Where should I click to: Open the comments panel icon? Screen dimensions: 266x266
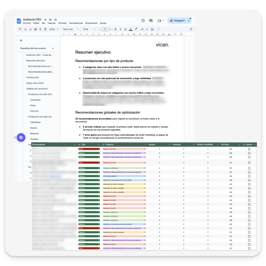pyautogui.click(x=151, y=21)
